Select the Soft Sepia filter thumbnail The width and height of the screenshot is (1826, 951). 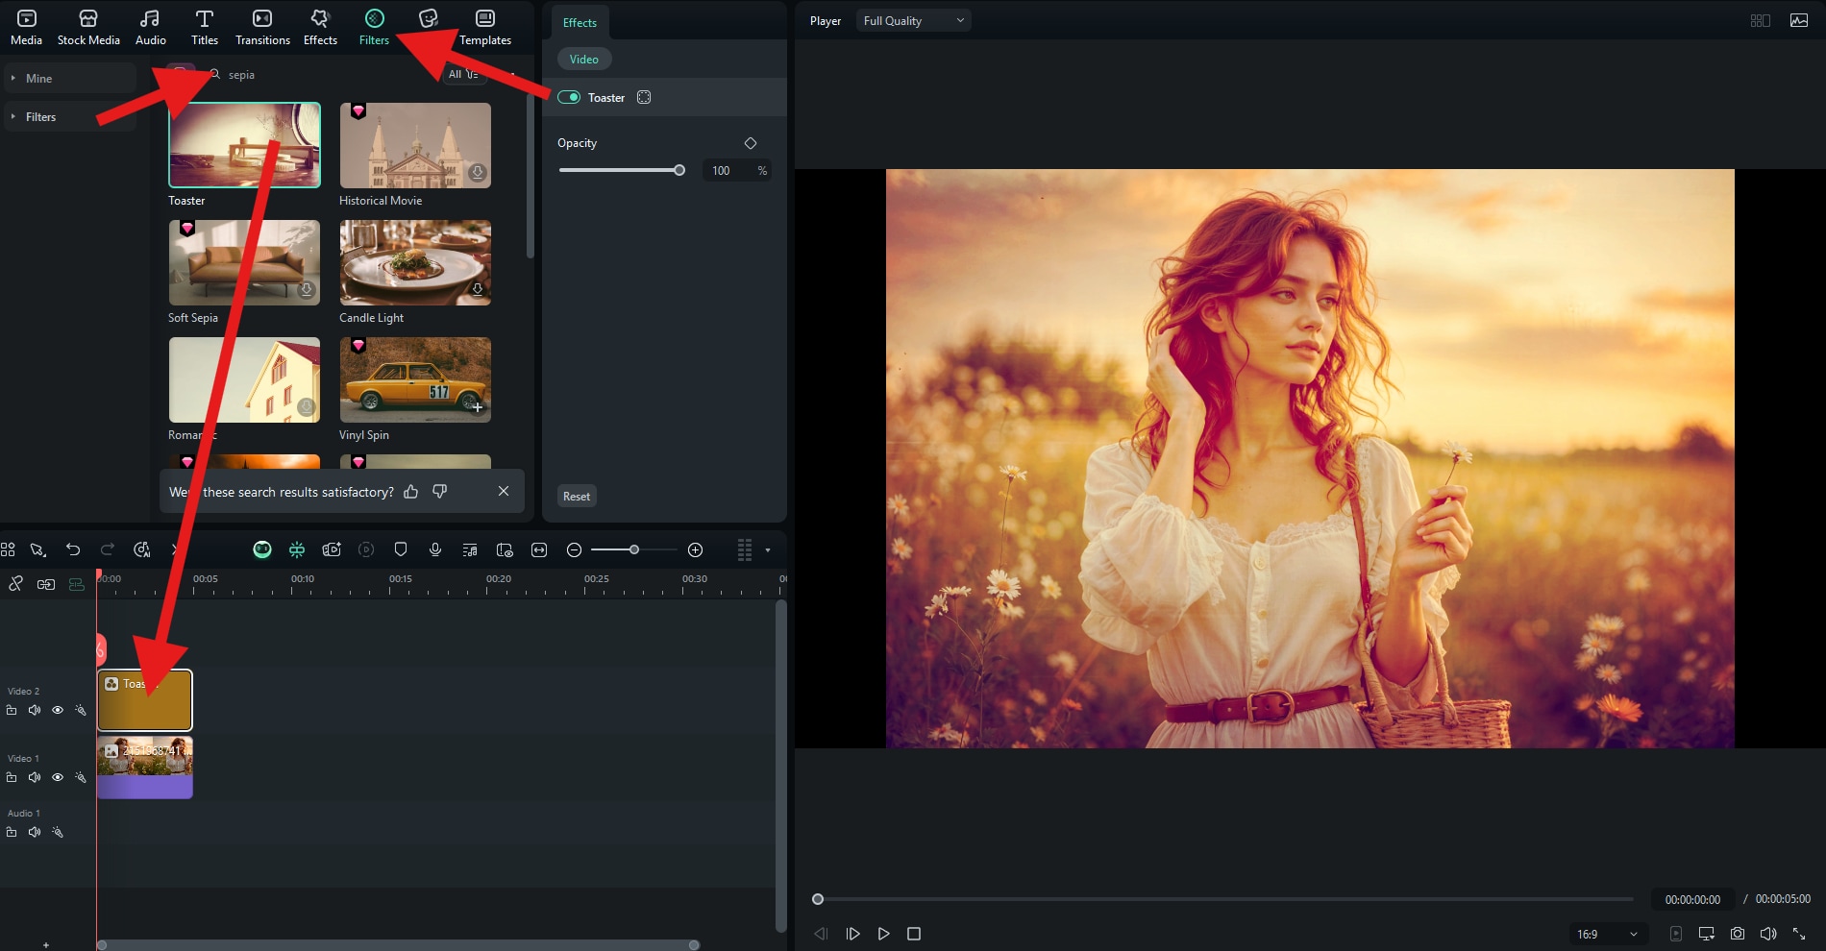[244, 262]
